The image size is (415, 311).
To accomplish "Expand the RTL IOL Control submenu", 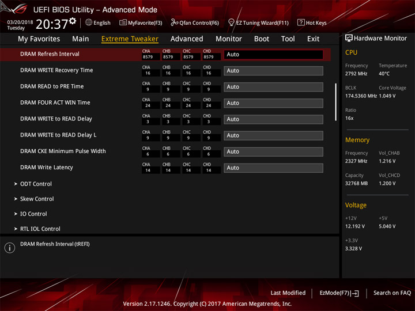I will (x=40, y=229).
